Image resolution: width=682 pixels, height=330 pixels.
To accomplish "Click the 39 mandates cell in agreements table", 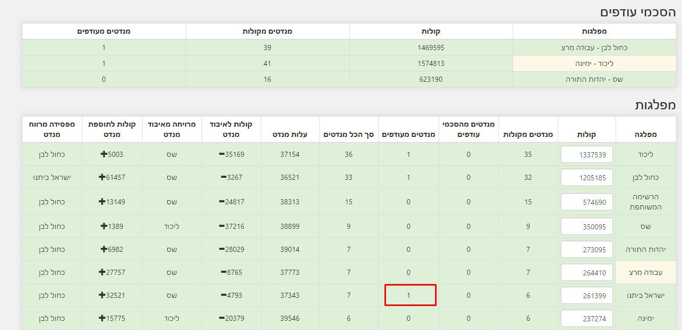I will pos(267,48).
